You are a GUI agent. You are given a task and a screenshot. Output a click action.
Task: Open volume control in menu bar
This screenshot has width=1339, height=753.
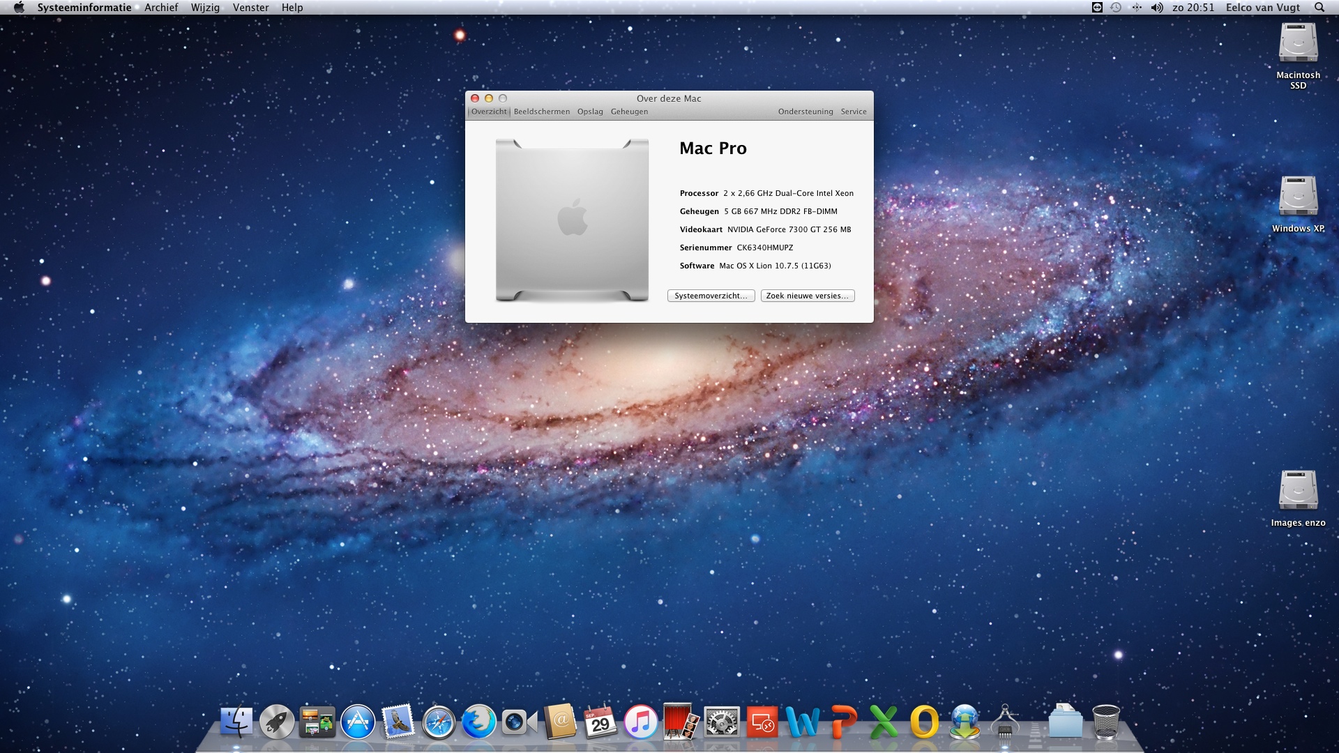pyautogui.click(x=1157, y=8)
